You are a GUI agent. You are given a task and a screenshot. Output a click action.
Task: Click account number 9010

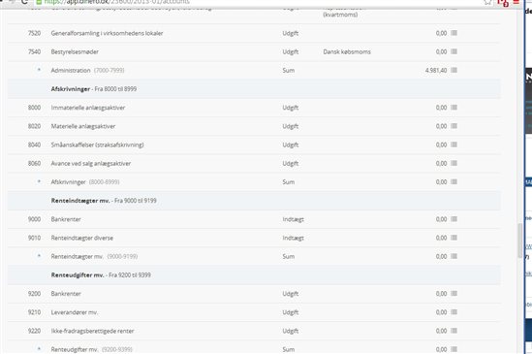point(34,238)
